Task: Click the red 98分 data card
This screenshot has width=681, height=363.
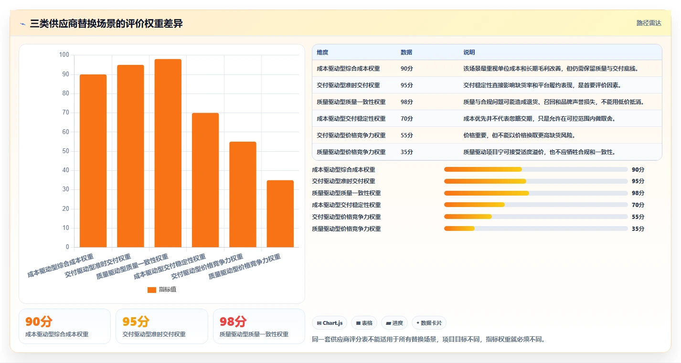Action: pos(259,326)
